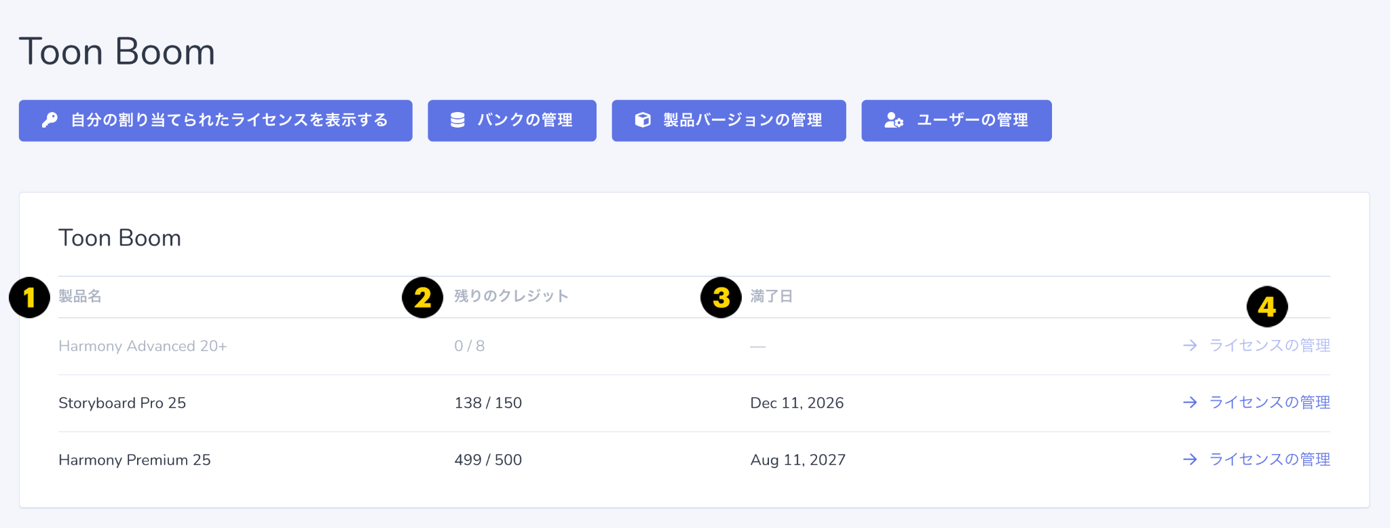Click the key icon on license button
Viewport: 1390px width, 528px height.
[50, 120]
